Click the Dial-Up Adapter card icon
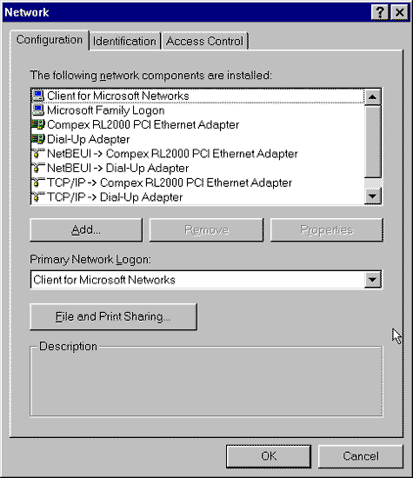Image resolution: width=413 pixels, height=478 pixels. 38,139
